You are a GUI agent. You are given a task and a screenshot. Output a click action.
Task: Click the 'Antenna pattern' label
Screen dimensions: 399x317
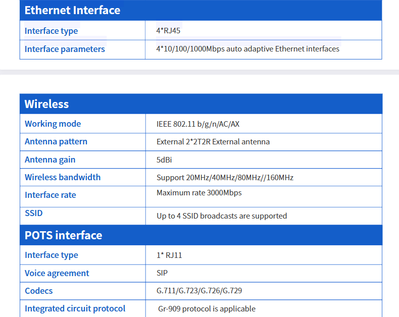(x=56, y=141)
